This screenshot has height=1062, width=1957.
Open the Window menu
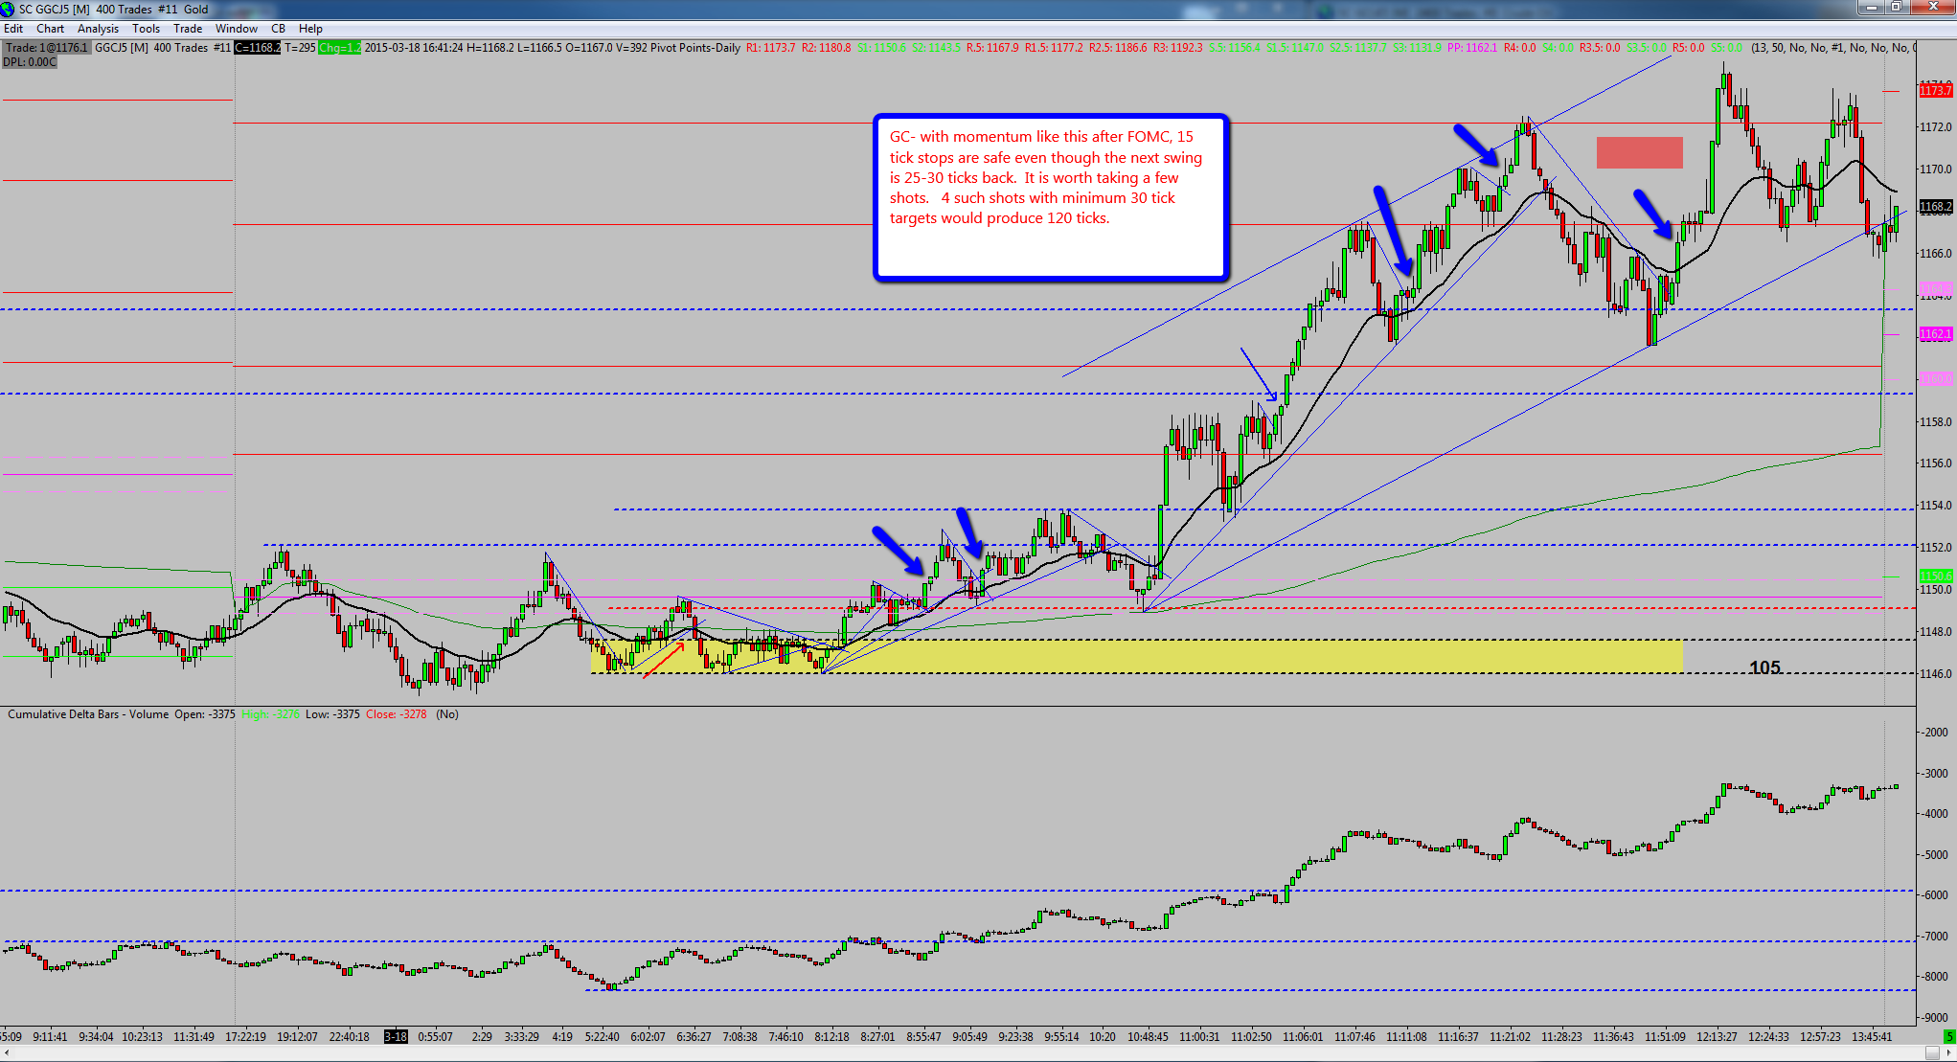(237, 29)
